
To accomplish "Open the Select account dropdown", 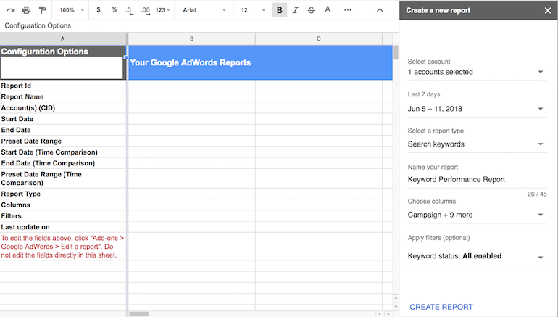I will tap(477, 72).
